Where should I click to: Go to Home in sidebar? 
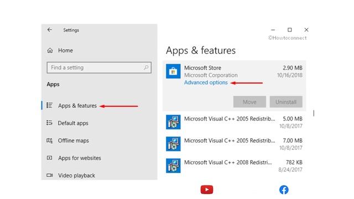pos(65,50)
